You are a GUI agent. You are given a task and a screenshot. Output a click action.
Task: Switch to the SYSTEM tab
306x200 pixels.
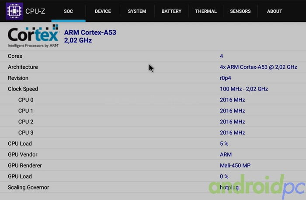tap(137, 11)
